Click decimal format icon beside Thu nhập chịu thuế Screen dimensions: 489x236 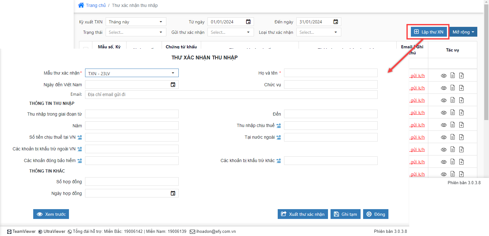click(279, 126)
